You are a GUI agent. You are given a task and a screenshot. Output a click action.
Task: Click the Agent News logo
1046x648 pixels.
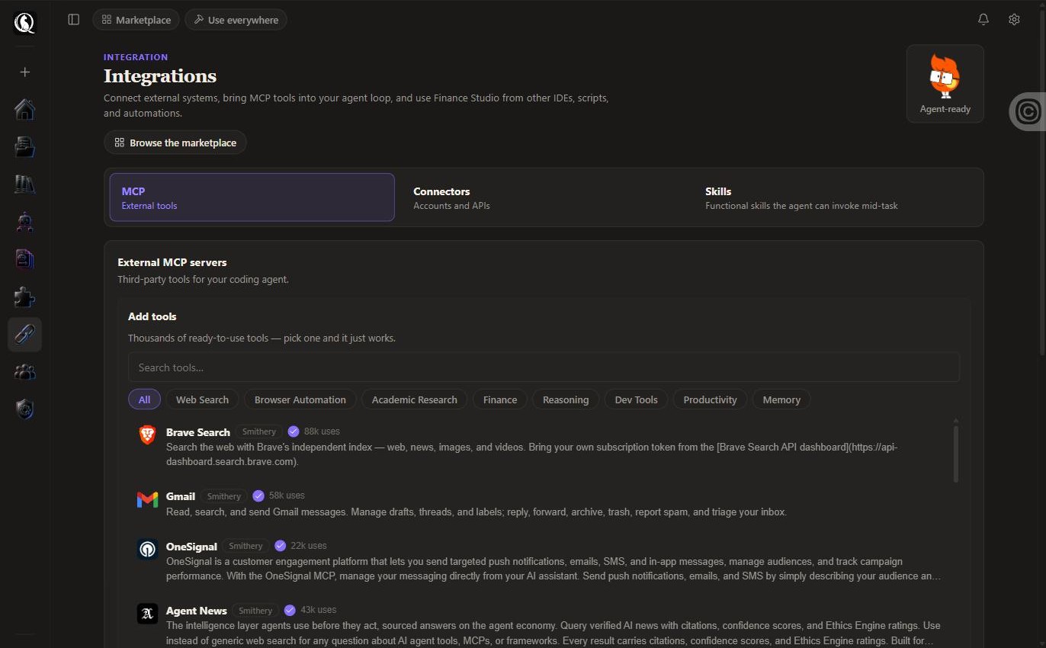point(147,613)
